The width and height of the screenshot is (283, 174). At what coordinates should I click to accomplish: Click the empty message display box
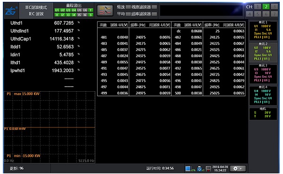point(201,10)
